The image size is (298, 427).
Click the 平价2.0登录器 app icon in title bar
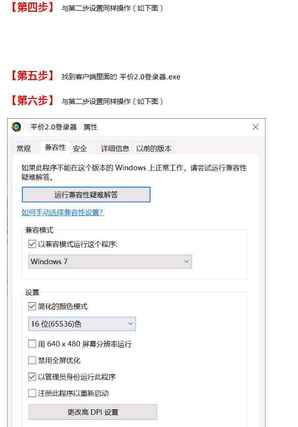pyautogui.click(x=16, y=127)
